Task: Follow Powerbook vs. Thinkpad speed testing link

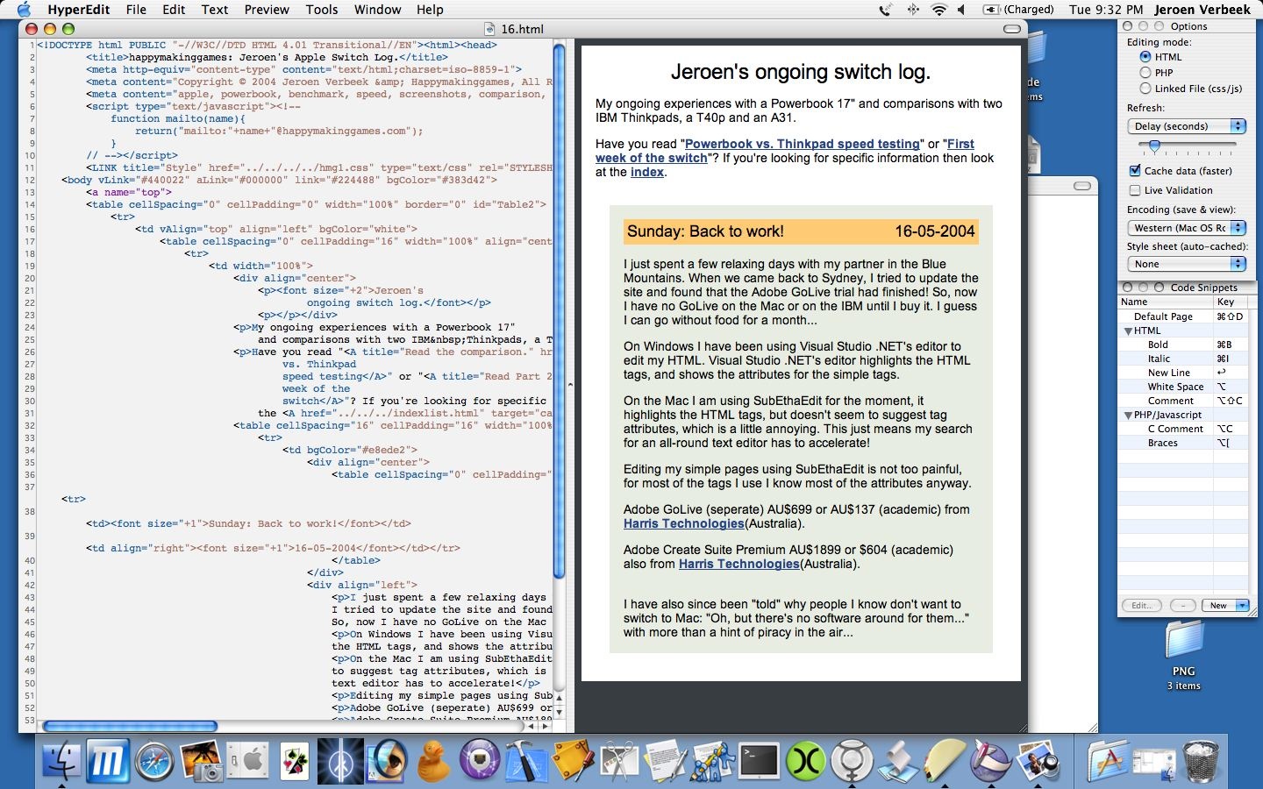Action: (x=803, y=144)
